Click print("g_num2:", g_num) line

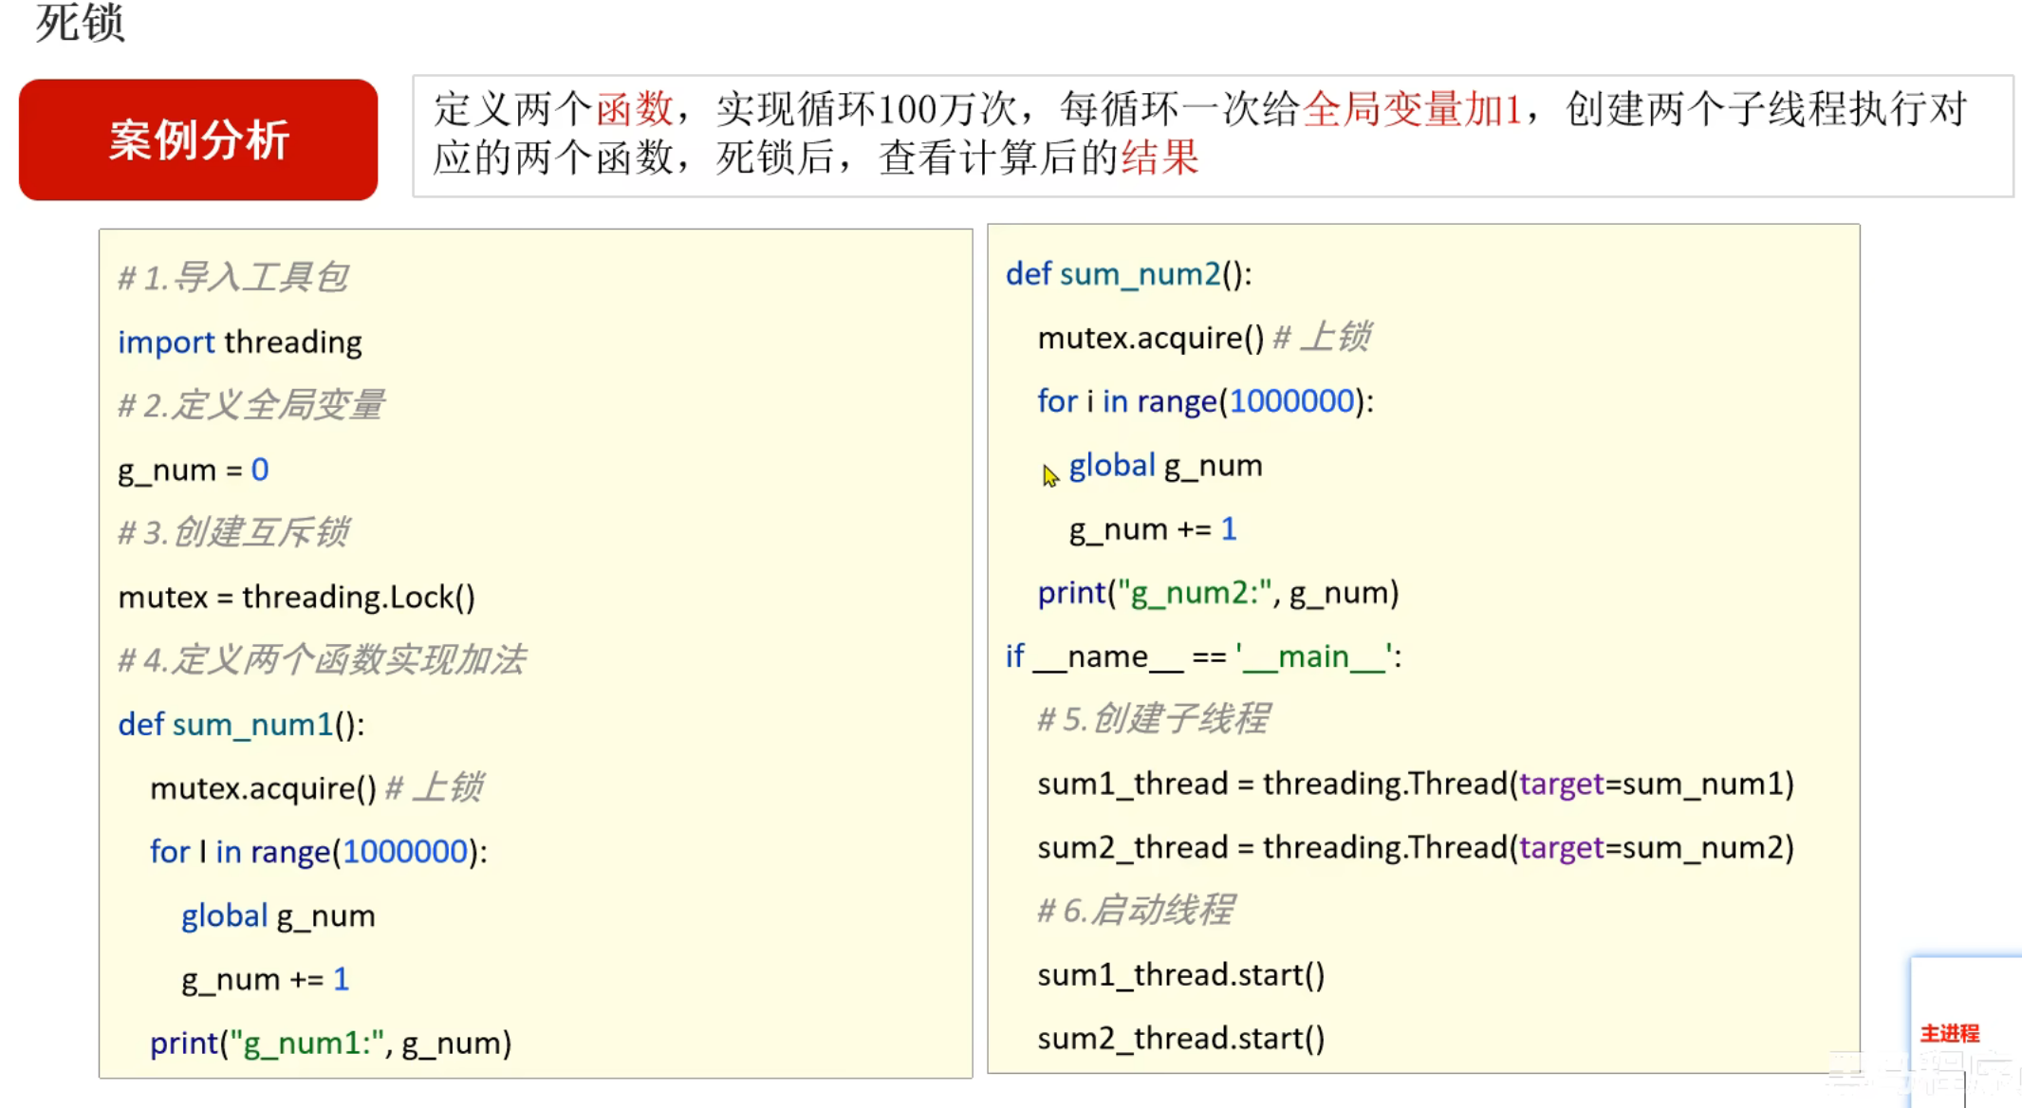click(x=1217, y=593)
